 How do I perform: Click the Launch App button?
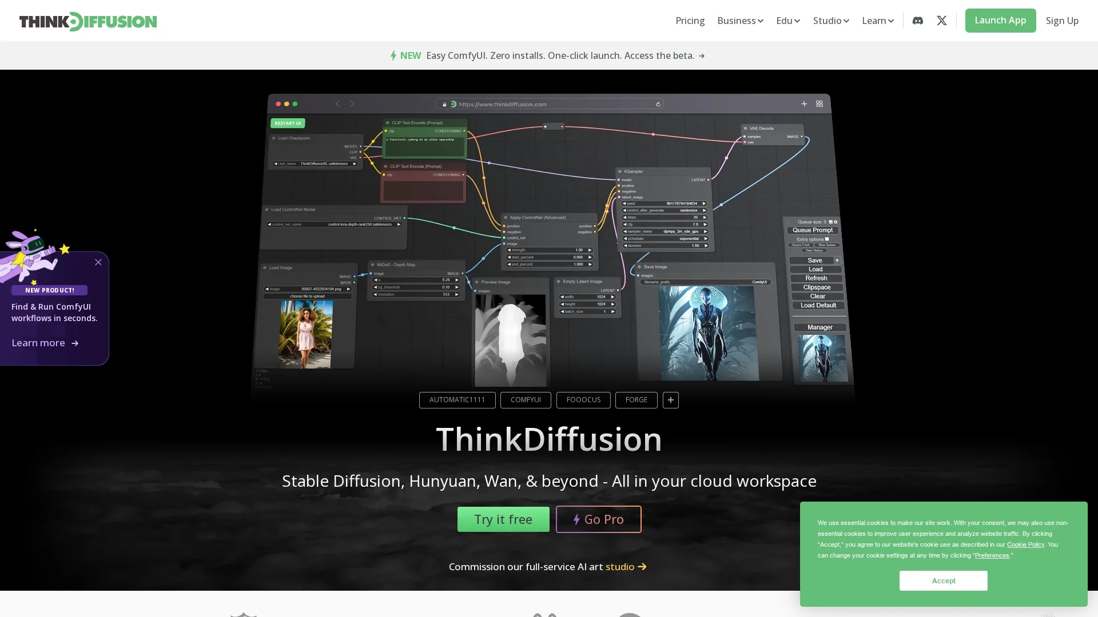coord(1000,21)
